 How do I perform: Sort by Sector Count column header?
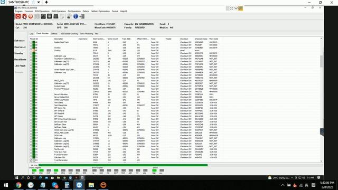pyautogui.click(x=112, y=39)
